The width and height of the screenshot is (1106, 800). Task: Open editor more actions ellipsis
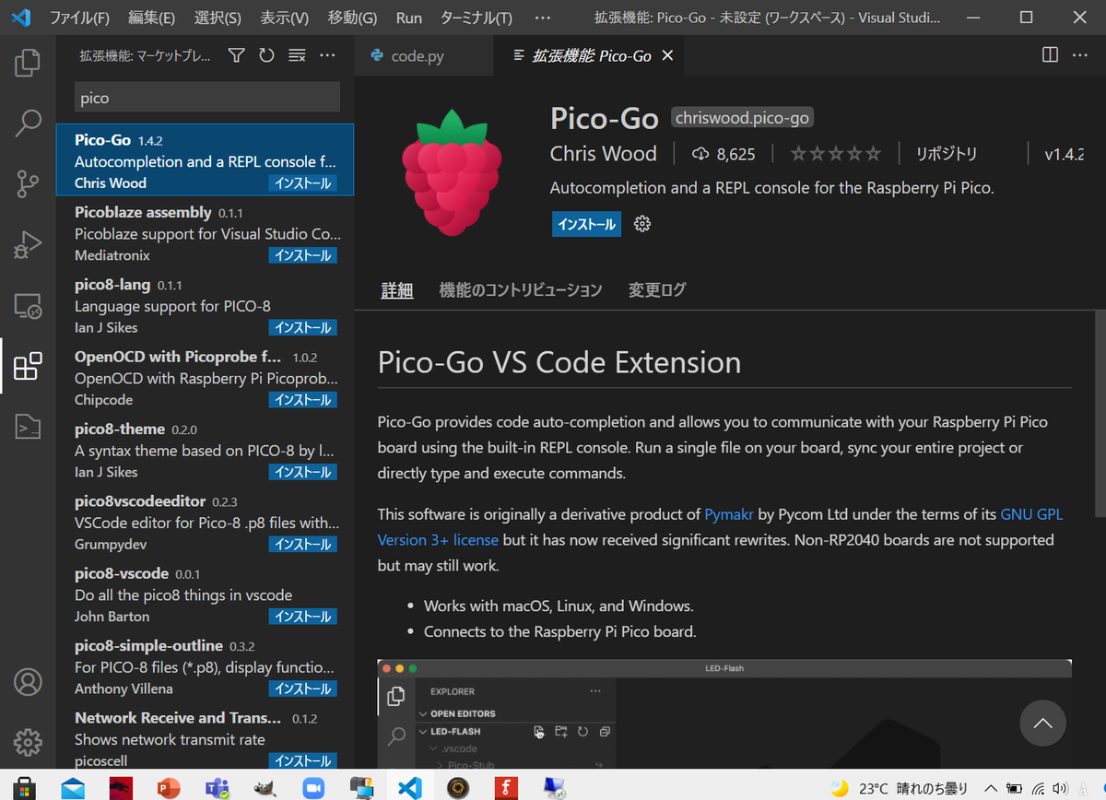[1081, 55]
